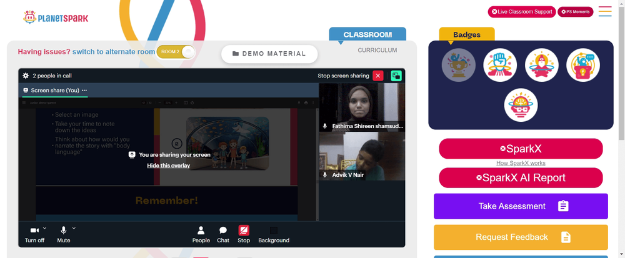
Task: Select the trophy badge
Action: click(x=458, y=65)
